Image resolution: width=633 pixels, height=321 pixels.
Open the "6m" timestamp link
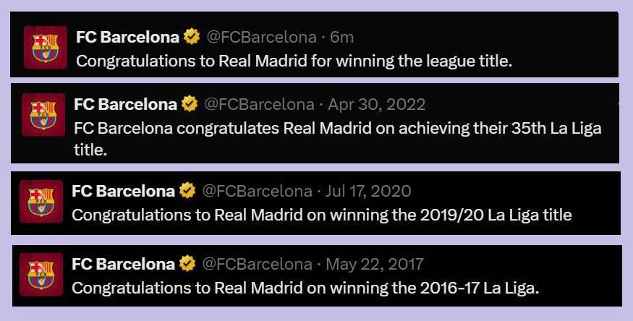(341, 36)
